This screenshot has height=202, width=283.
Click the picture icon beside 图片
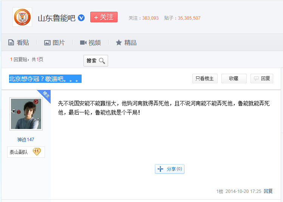click(x=47, y=43)
